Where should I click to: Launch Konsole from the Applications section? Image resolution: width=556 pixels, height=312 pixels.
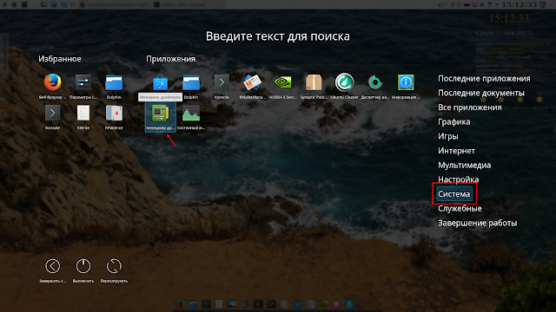click(x=222, y=83)
